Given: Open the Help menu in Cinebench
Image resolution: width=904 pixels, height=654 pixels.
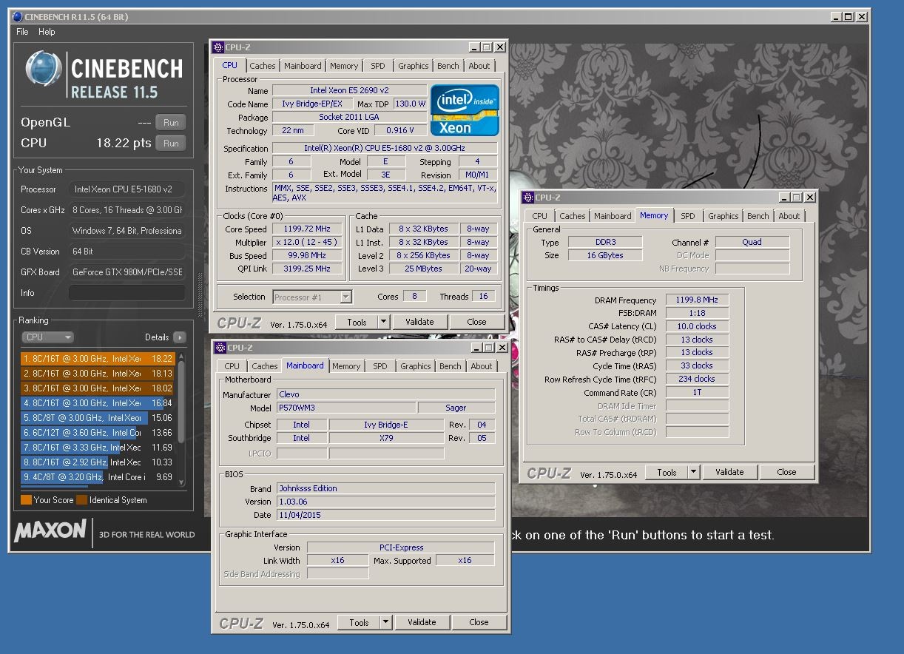Looking at the screenshot, I should [47, 32].
